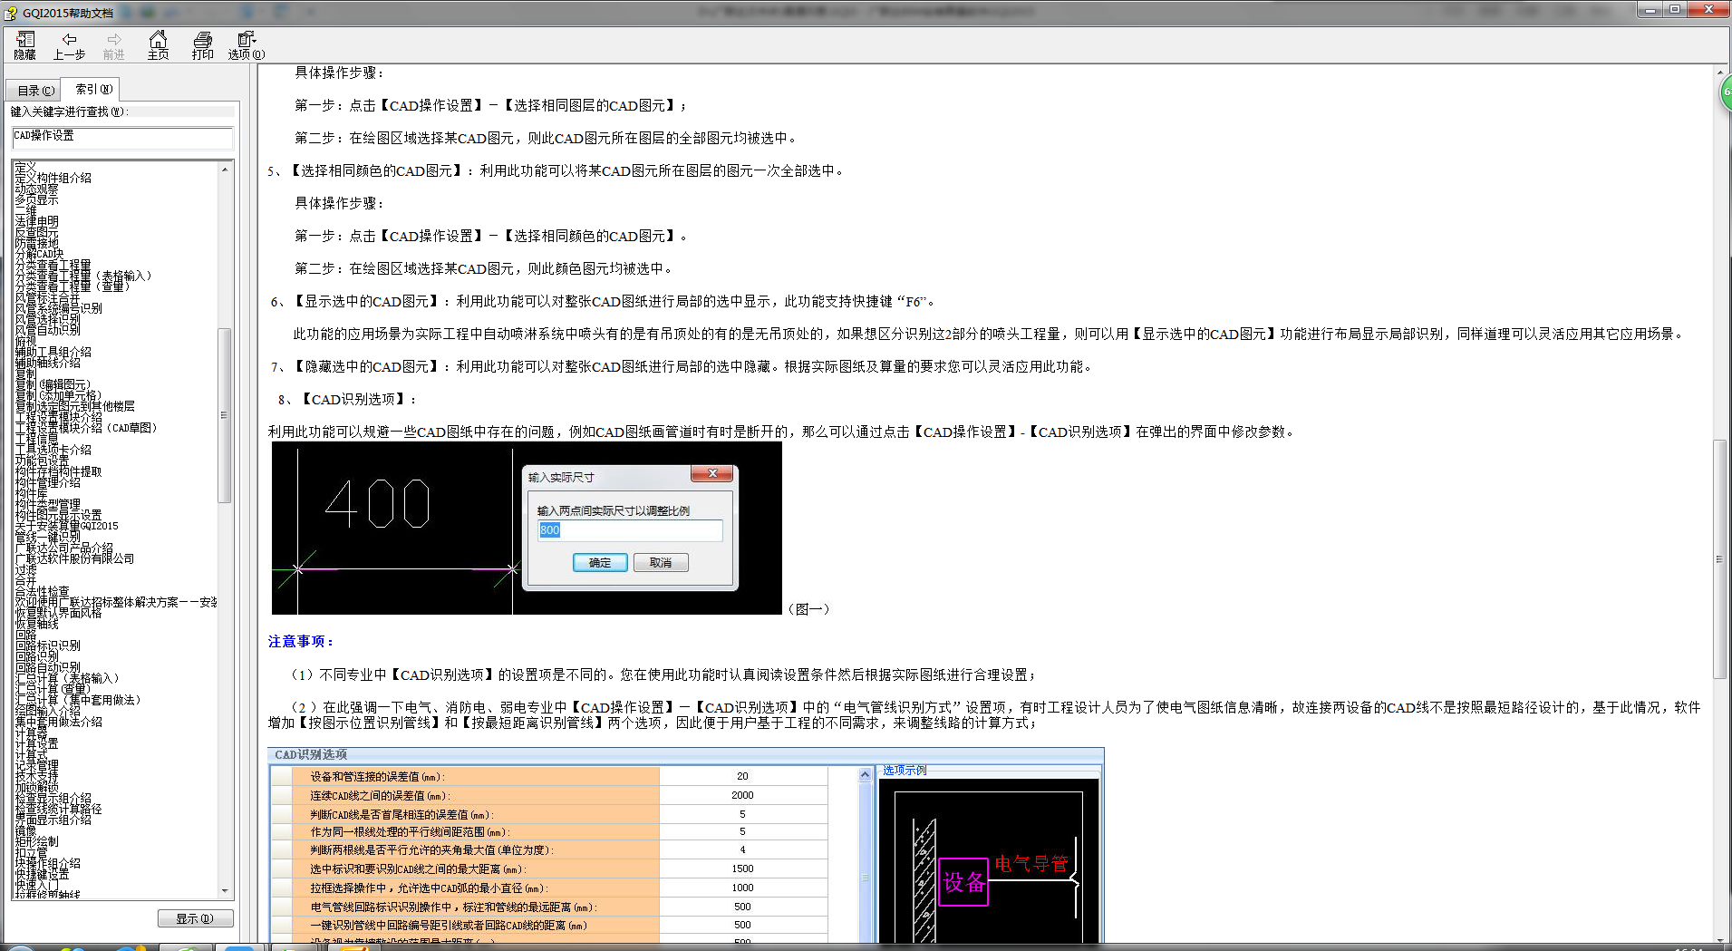Select index entry 界面显示组介绍
This screenshot has height=951, width=1732.
(x=53, y=820)
